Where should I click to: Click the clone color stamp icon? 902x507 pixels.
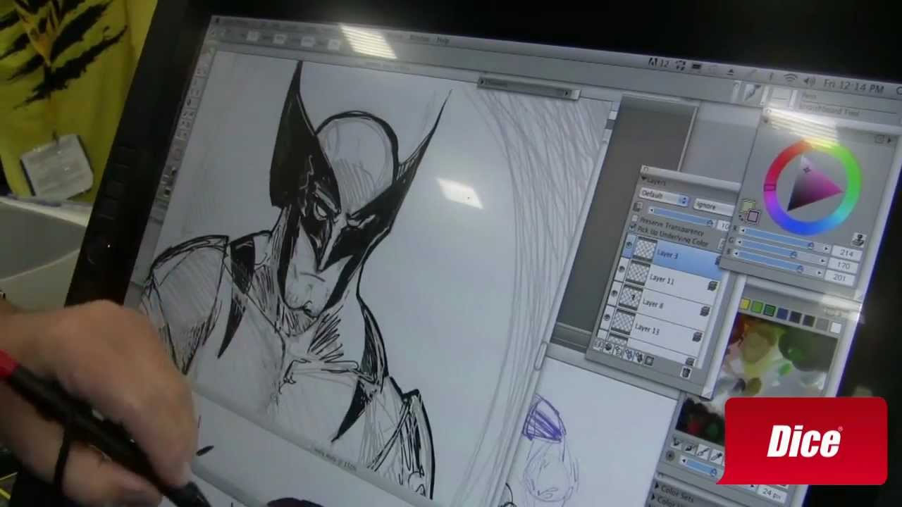858,239
